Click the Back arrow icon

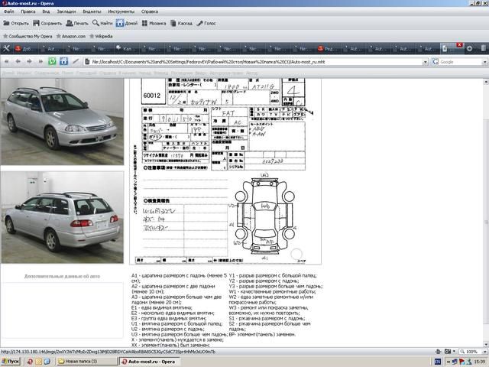coord(18,61)
